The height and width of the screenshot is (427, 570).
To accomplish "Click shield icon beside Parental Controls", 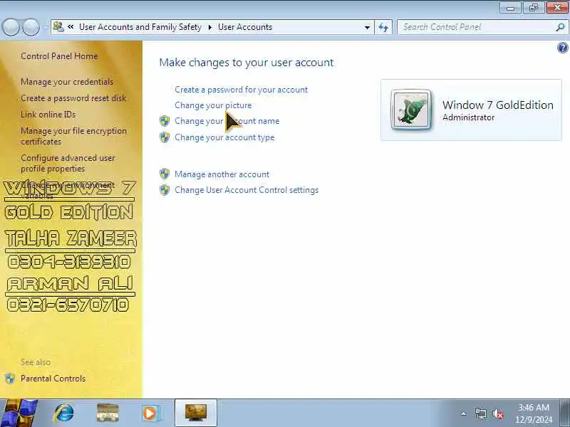I will point(10,379).
